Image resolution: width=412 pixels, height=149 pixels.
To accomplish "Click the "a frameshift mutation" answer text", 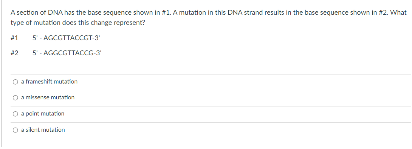I will point(50,82).
